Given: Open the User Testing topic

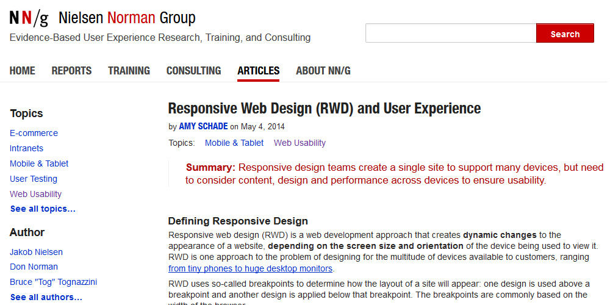Looking at the screenshot, I should click(x=34, y=179).
